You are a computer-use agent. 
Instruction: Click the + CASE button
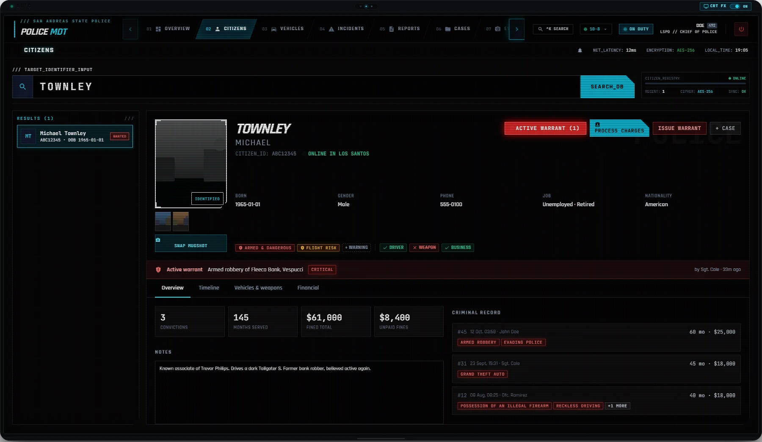tap(725, 128)
